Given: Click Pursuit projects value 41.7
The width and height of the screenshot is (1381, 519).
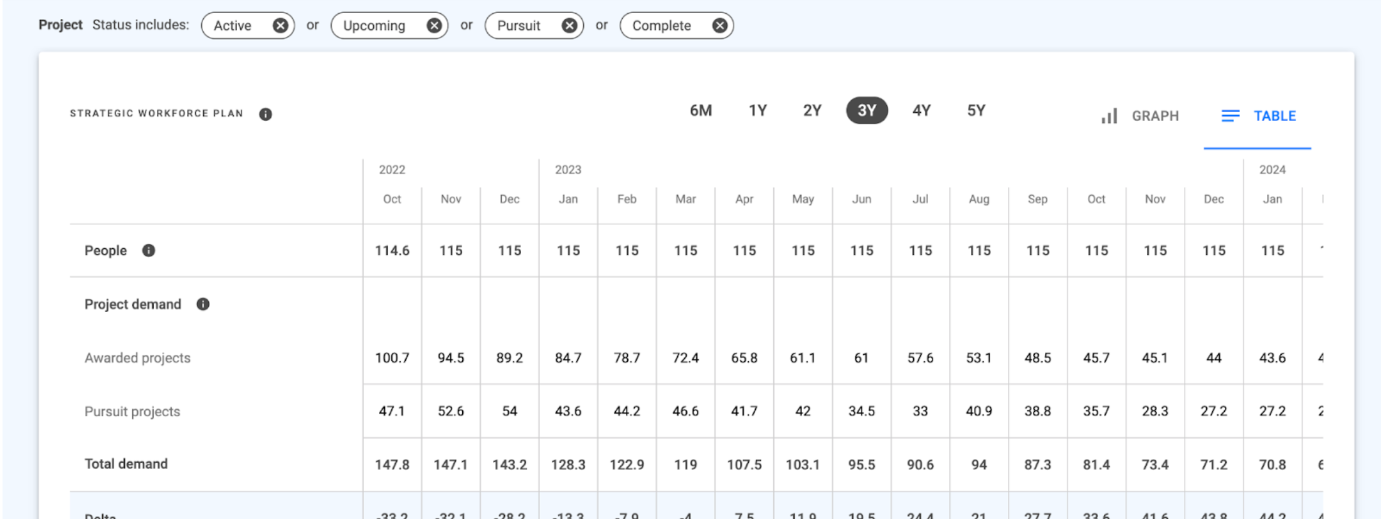Looking at the screenshot, I should coord(744,411).
